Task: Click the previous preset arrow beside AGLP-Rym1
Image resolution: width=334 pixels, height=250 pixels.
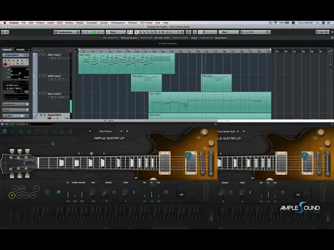Action: click(90, 131)
